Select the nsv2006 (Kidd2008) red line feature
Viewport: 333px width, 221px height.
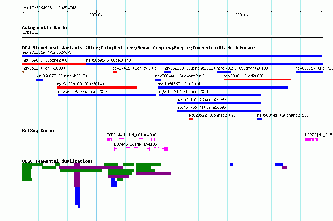coord(258,80)
